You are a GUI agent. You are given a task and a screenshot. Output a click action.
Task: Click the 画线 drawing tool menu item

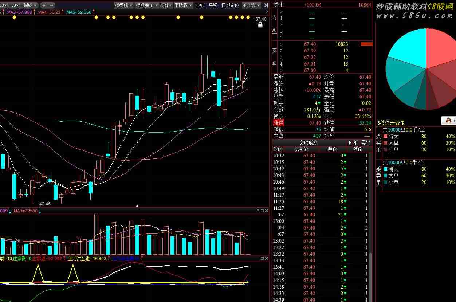pos(200,5)
